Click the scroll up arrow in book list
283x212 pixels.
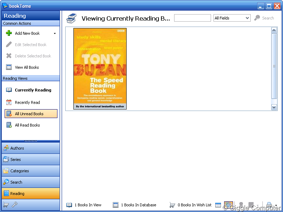274,30
